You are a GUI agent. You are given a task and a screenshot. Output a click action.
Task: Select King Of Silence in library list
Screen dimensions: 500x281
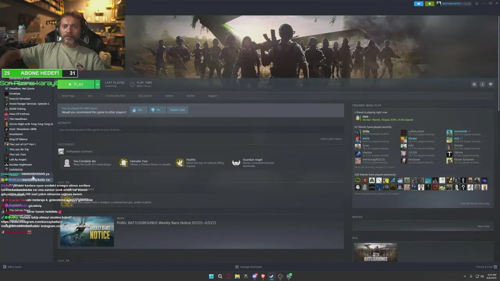pos(18,139)
